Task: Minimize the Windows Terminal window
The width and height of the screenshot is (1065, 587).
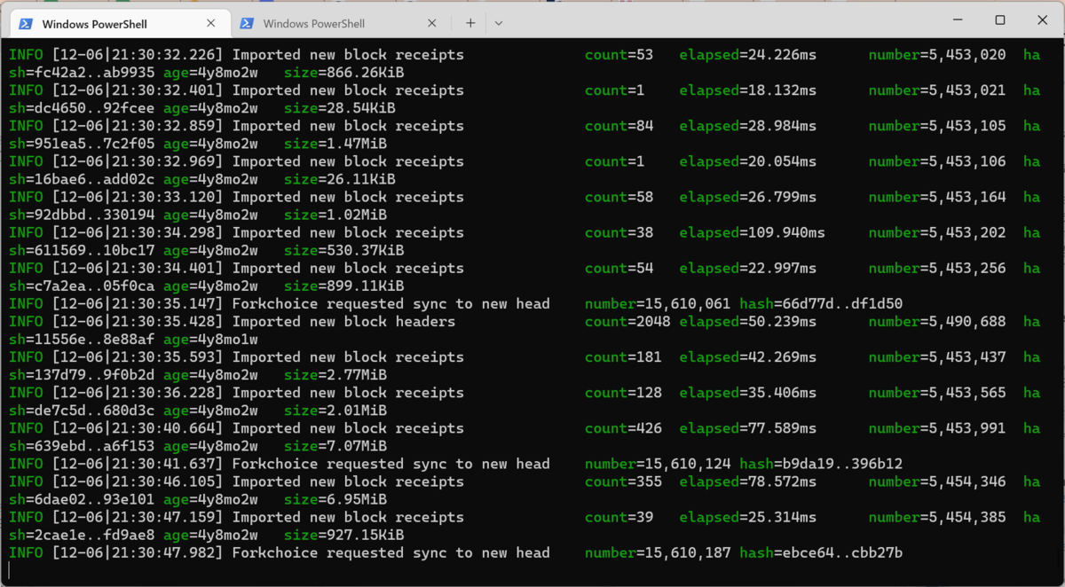Action: coord(957,18)
